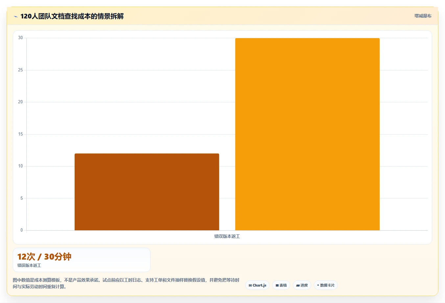445x303 pixels.
Task: Select the 表格 tag pill
Action: tap(281, 285)
